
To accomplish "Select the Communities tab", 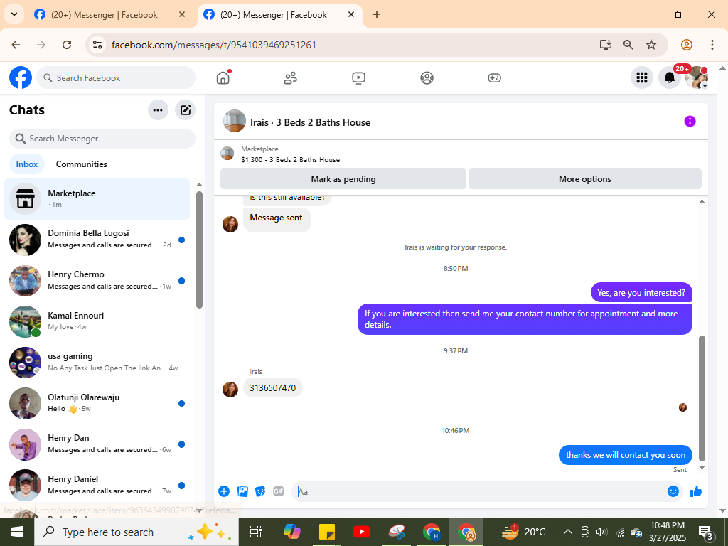I will [81, 164].
